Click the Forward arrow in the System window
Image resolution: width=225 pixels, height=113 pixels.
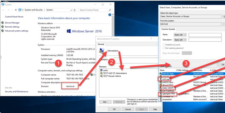pyautogui.click(x=8, y=10)
